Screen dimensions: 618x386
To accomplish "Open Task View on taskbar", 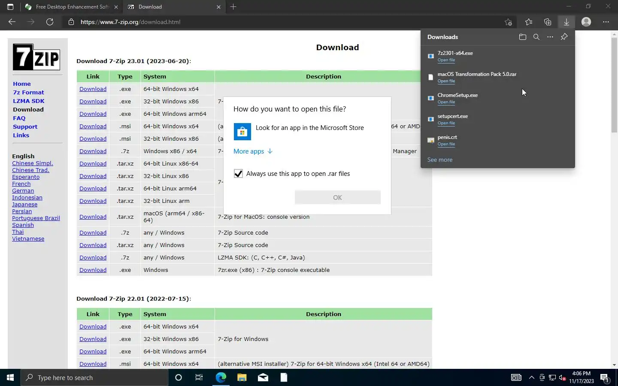I will pyautogui.click(x=199, y=377).
